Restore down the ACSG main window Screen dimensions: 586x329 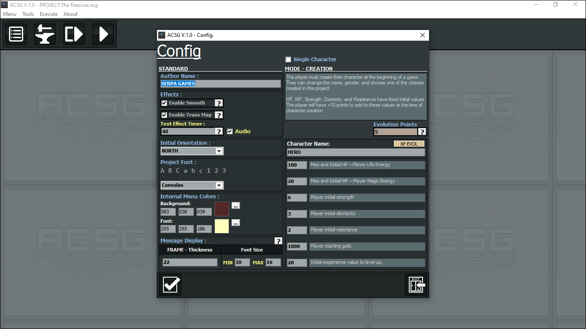pyautogui.click(x=556, y=5)
